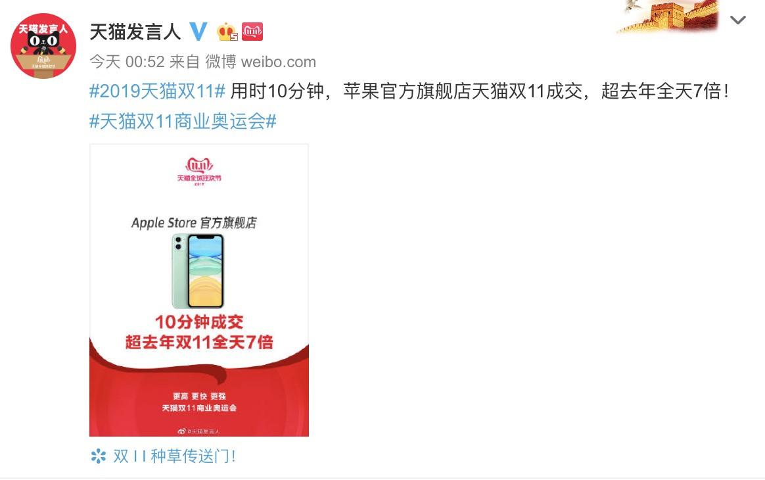Click the 双11种草传送门 link
The height and width of the screenshot is (480, 765).
coord(175,456)
